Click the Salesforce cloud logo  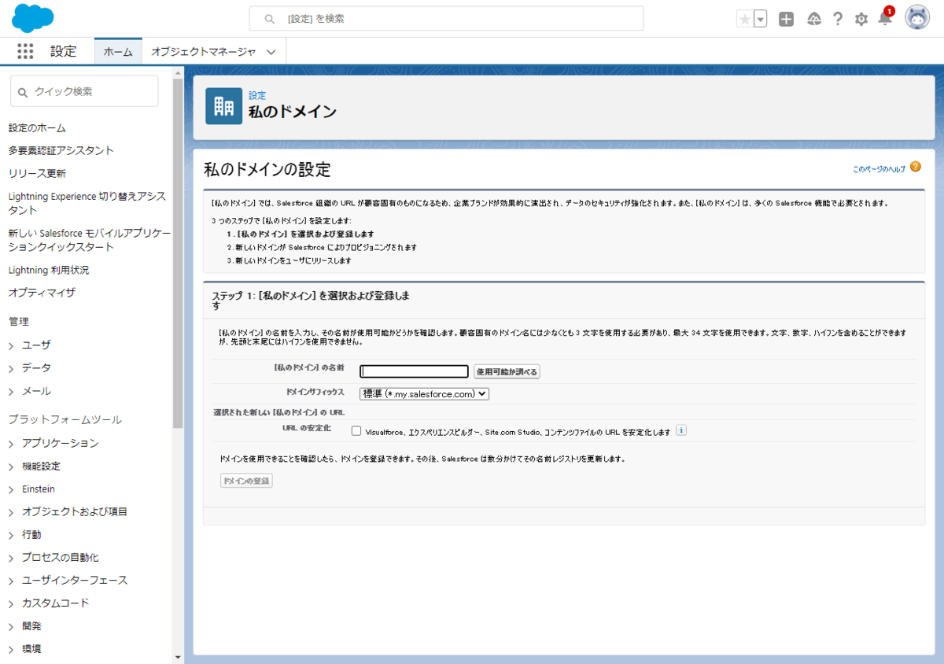[x=33, y=17]
